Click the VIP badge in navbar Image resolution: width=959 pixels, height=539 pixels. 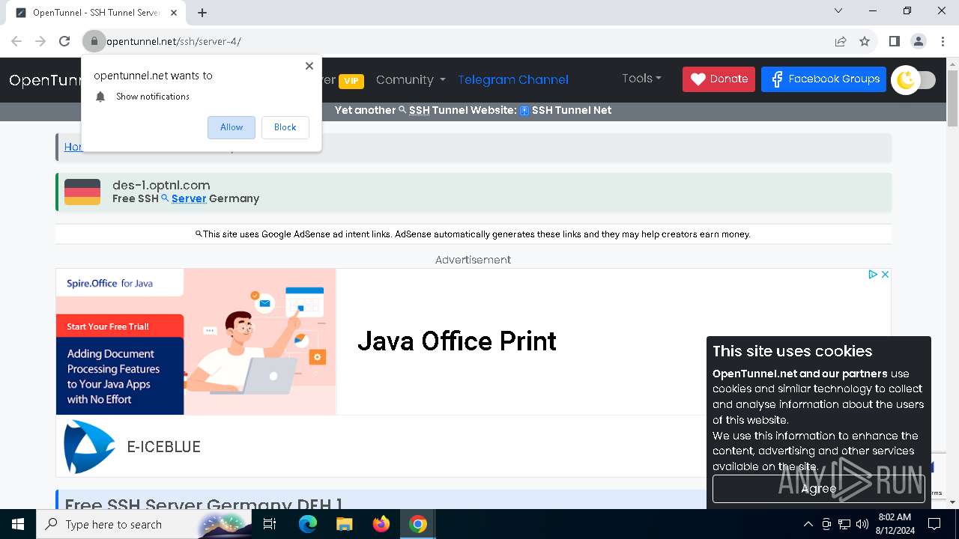[x=351, y=81]
